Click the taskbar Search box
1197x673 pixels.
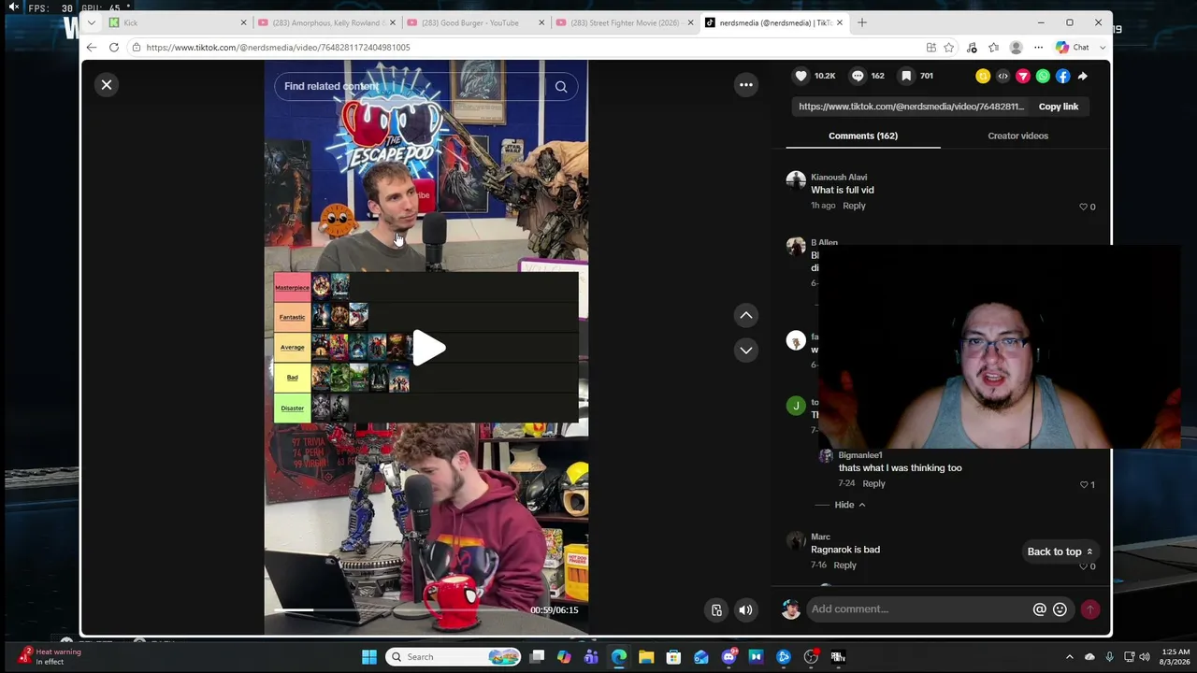[x=454, y=657]
